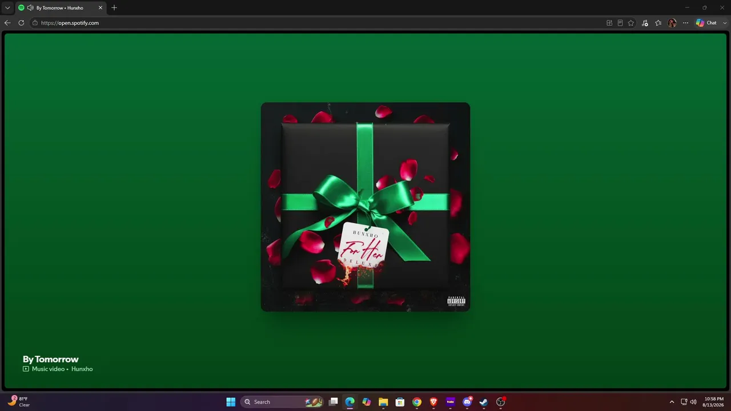The image size is (731, 411).
Task: Open Copilot Chat in the browser
Action: click(x=706, y=23)
